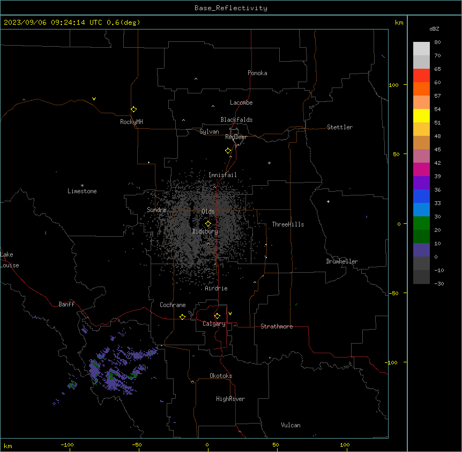
Task: Click the white asterisk east of Innisfail
Action: 269,163
